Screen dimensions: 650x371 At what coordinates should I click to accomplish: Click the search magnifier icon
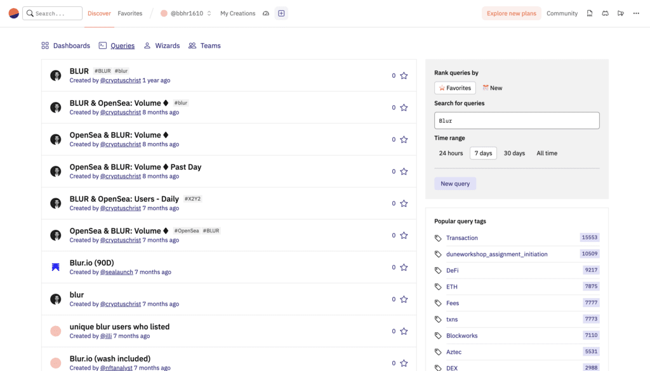pos(30,13)
